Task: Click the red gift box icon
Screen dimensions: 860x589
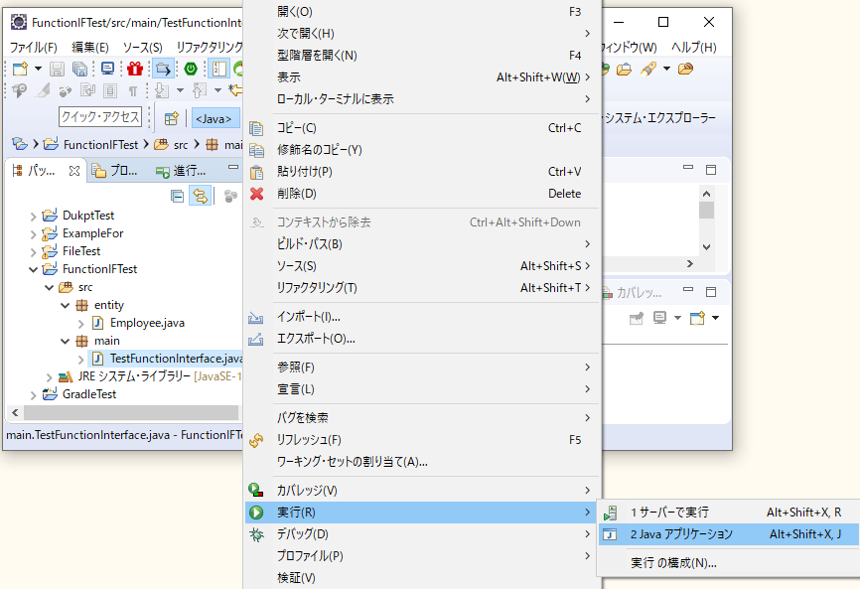Action: 135,70
